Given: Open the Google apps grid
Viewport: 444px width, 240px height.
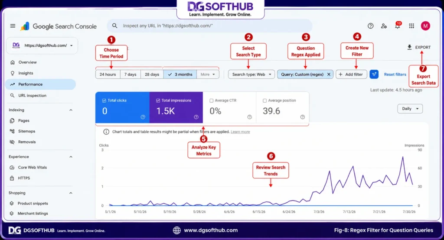Looking at the screenshot, I should pos(411,26).
